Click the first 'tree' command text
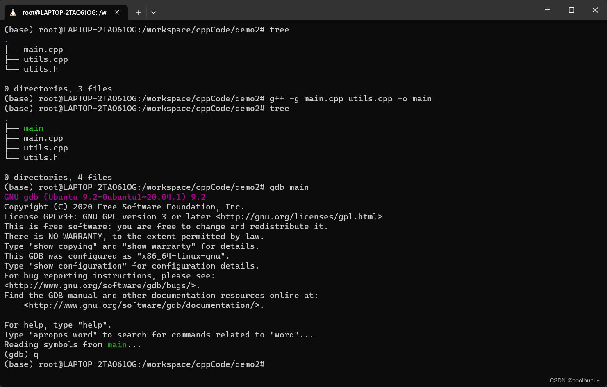The width and height of the screenshot is (607, 387). point(279,30)
